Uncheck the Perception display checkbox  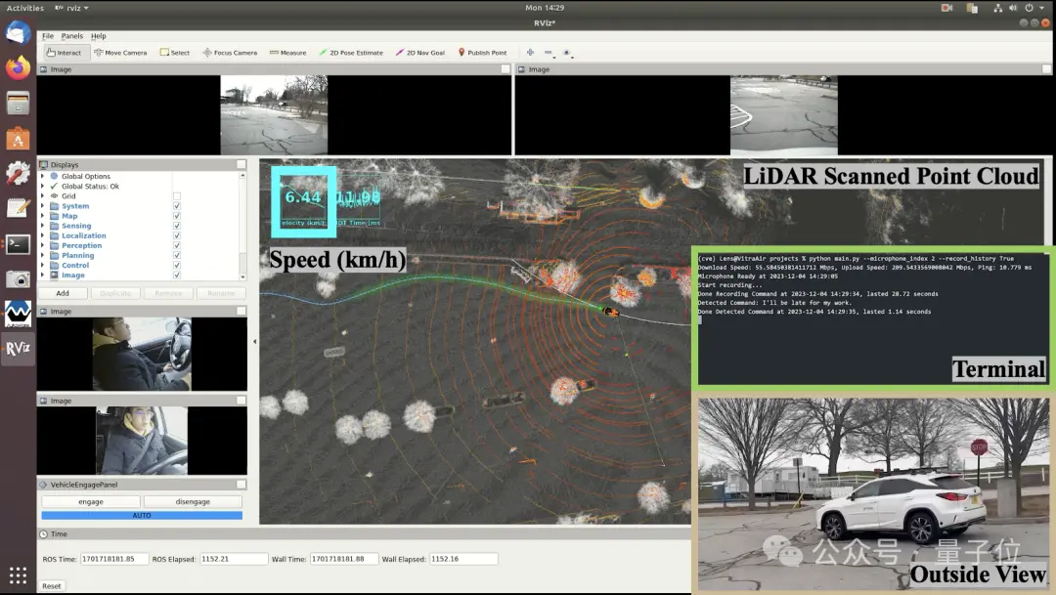177,245
